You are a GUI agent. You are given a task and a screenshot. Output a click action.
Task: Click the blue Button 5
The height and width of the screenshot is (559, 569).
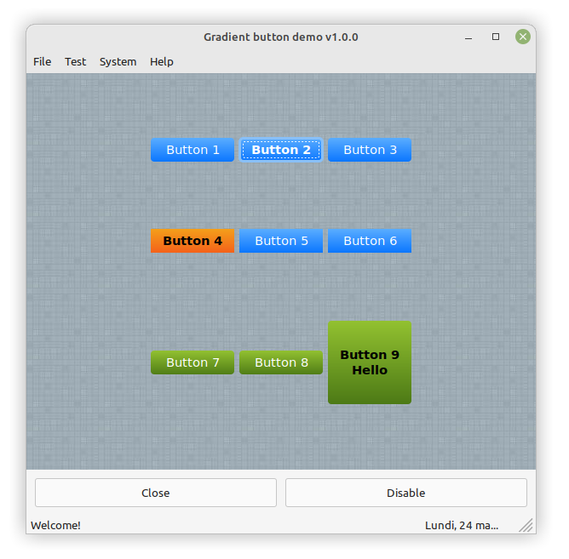coord(281,241)
